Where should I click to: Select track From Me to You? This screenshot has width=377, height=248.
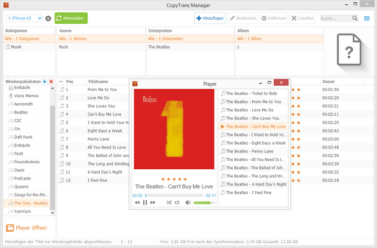point(102,90)
